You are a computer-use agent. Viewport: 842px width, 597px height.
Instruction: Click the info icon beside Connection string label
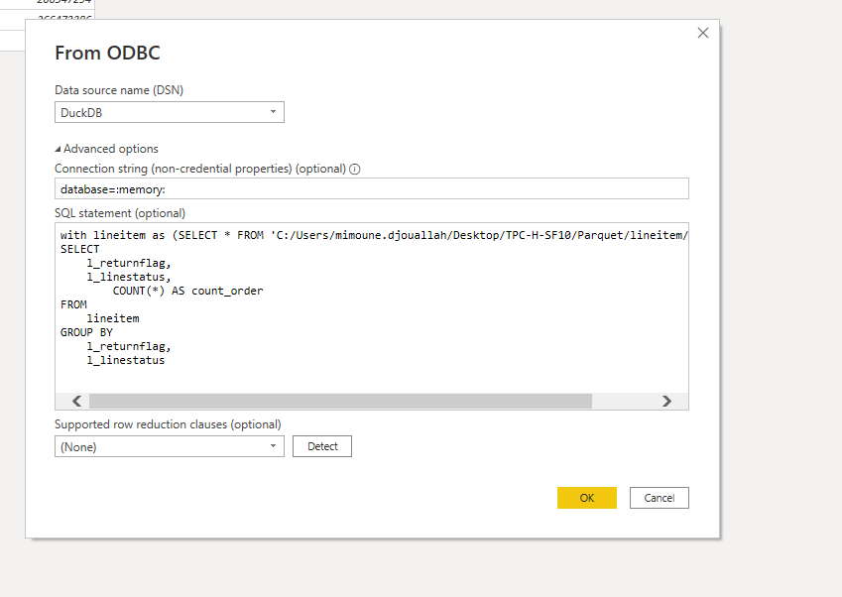pos(355,169)
